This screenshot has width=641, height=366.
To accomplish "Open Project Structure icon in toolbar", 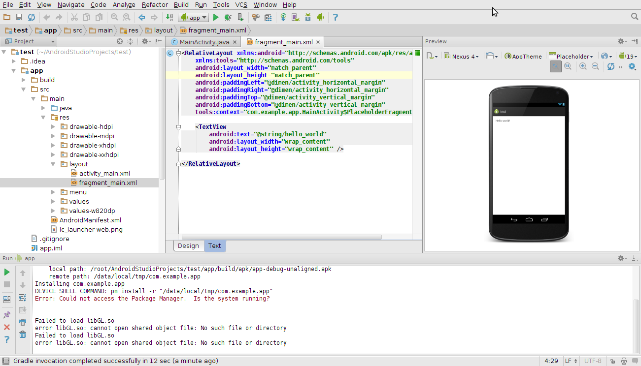I will (268, 17).
